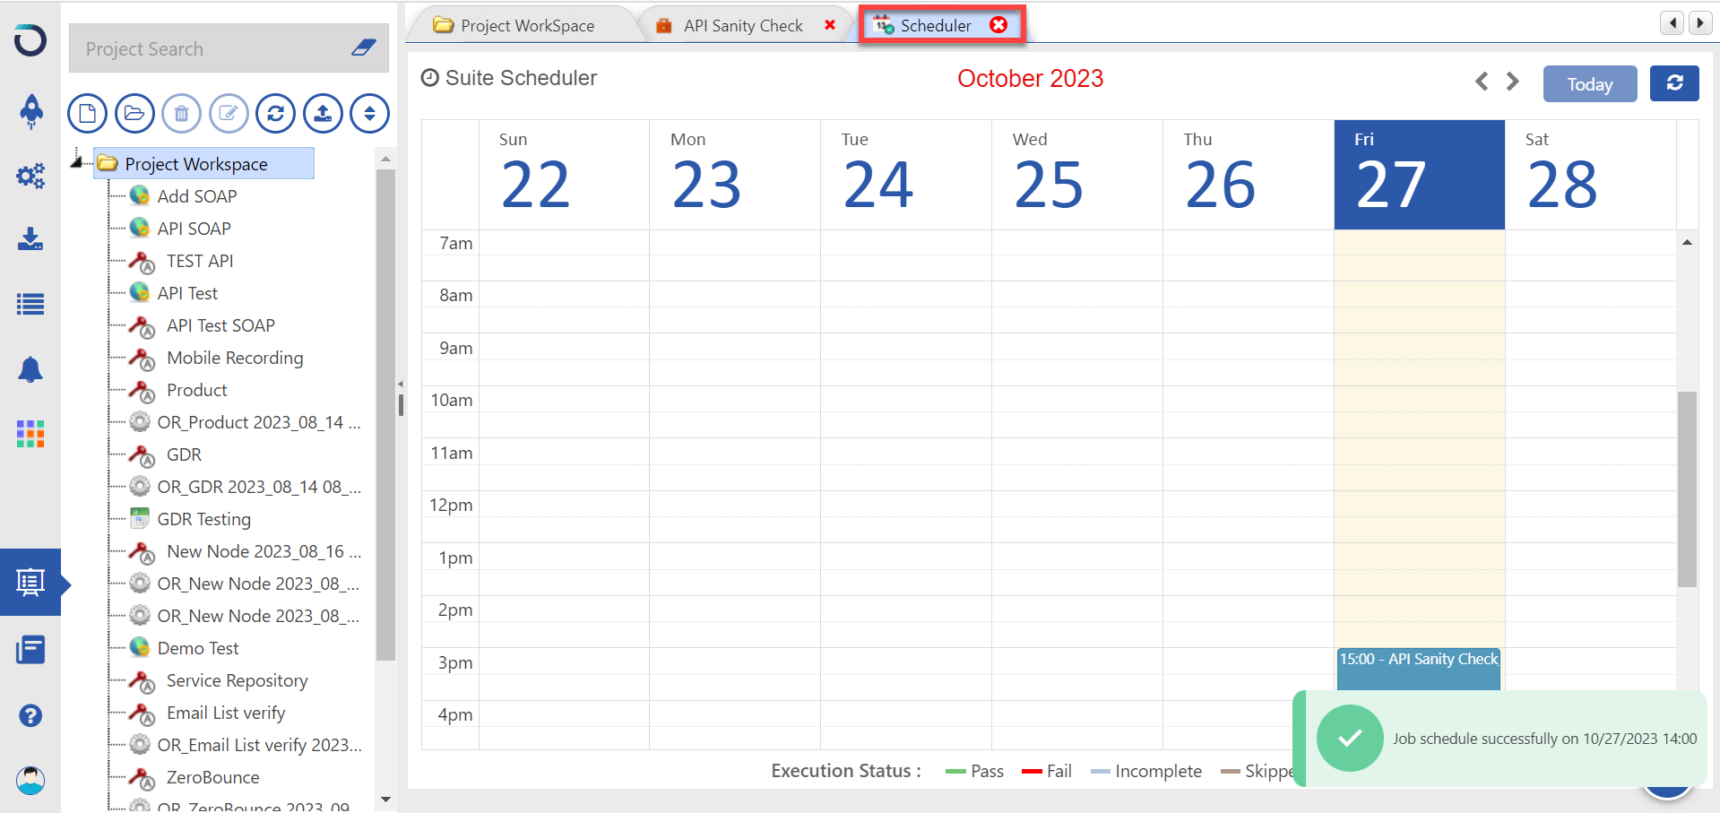The image size is (1720, 813).
Task: Select the Demo Test tree item
Action: coord(198,648)
